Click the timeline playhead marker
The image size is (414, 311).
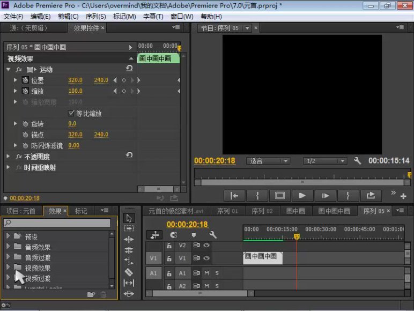296,236
